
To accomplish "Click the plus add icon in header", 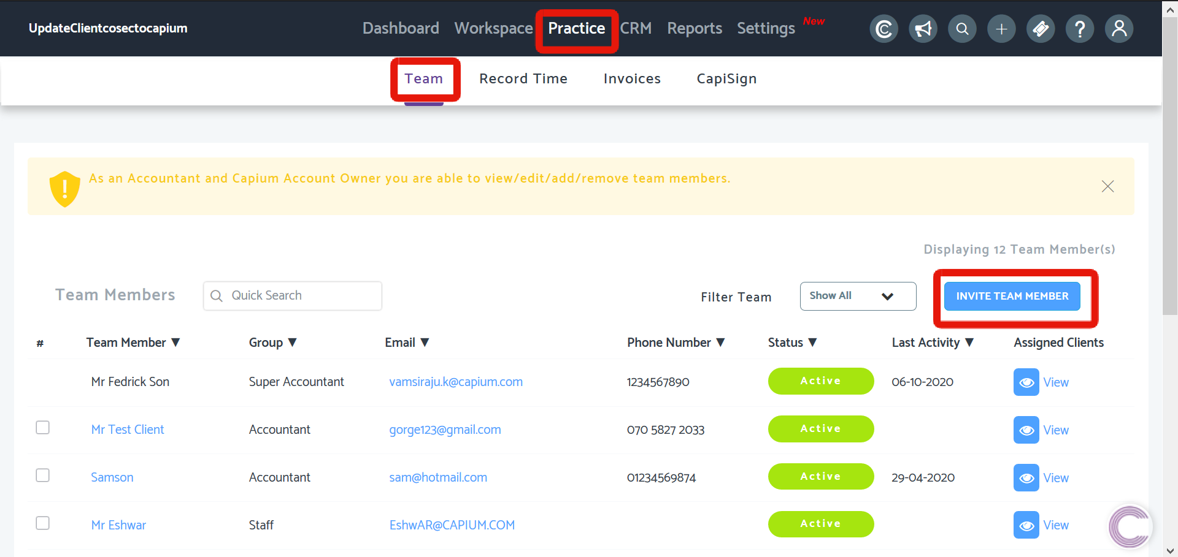I will click(1001, 29).
